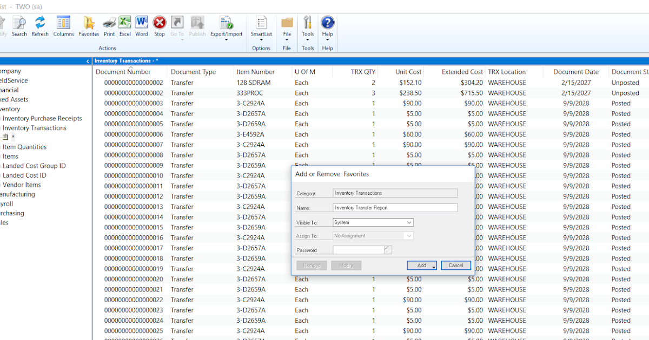
Task: Click the Print icon
Action: click(109, 25)
